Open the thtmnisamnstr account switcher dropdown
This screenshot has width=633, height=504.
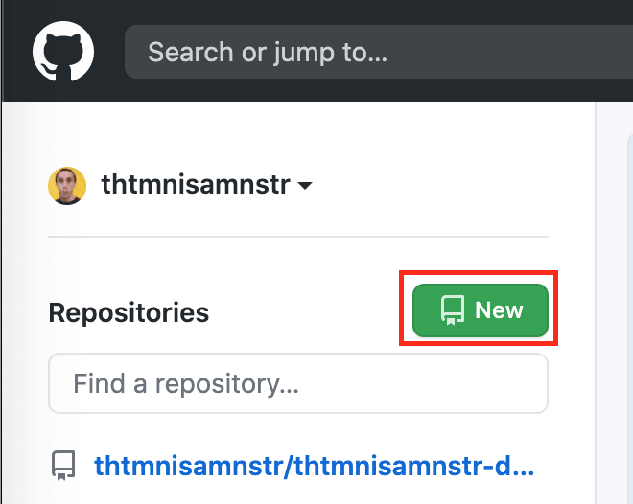(x=206, y=186)
